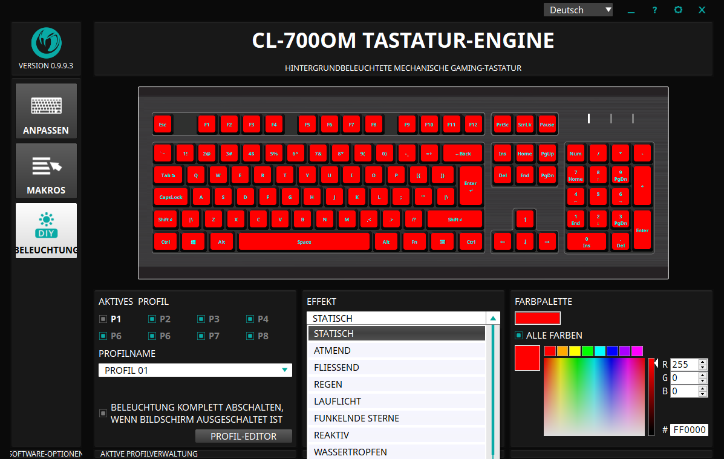Select the Space bar on keyboard preview
724x459 pixels.
[304, 242]
